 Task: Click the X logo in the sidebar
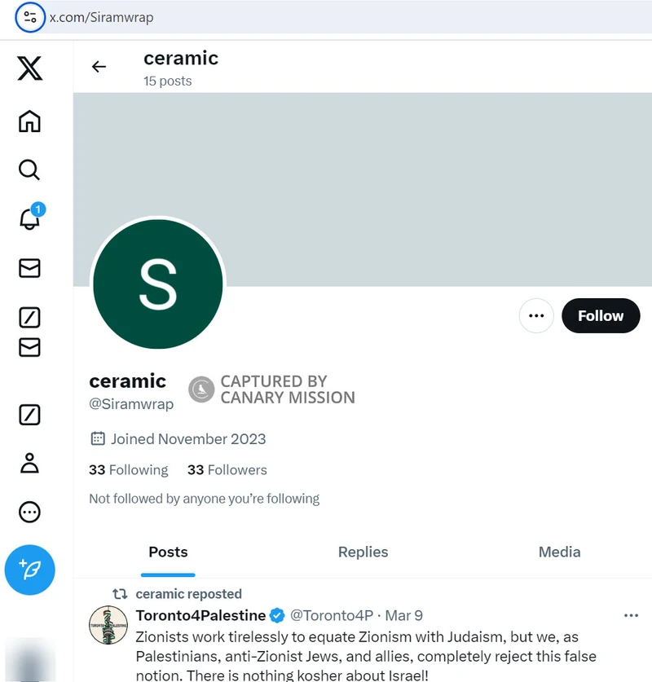(29, 68)
